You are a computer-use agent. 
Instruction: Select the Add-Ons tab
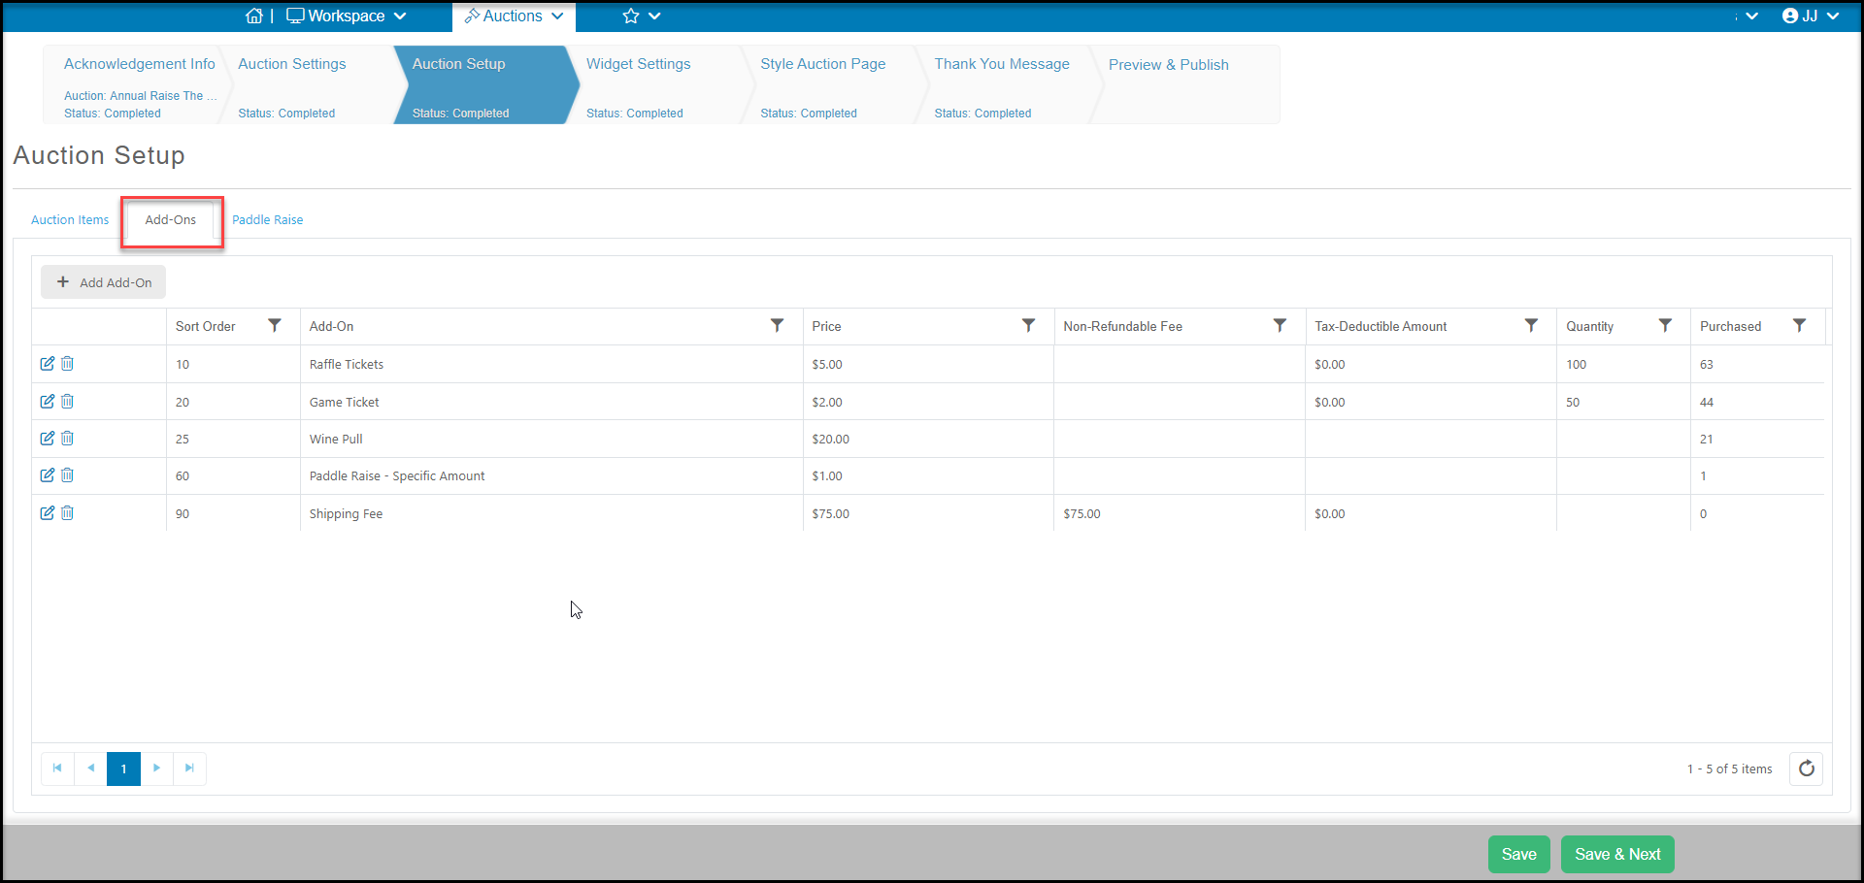[x=171, y=220]
